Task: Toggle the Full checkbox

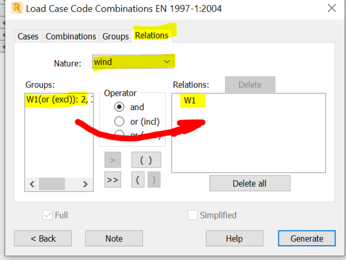Action: [x=48, y=215]
